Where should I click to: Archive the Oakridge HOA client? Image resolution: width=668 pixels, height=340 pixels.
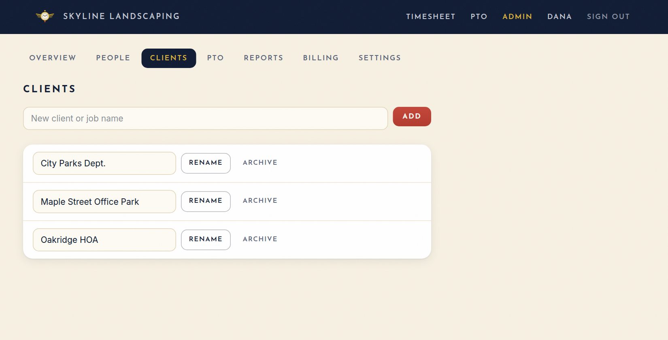click(260, 239)
